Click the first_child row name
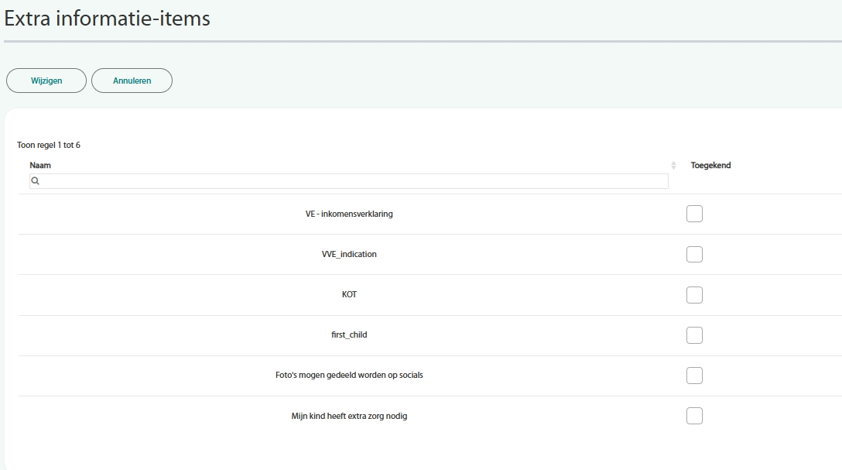 (349, 334)
